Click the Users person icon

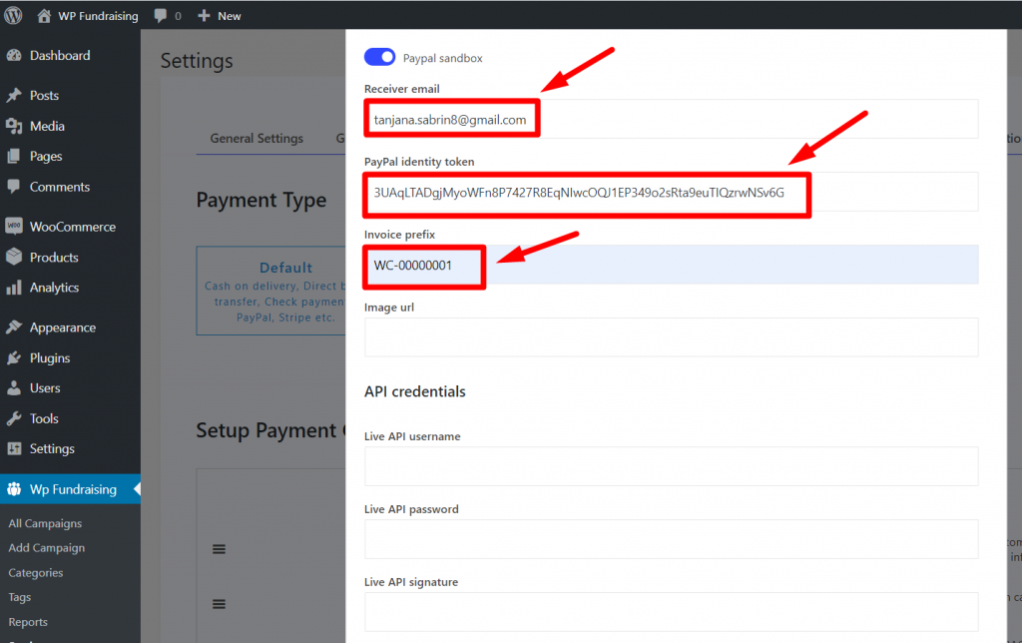tap(14, 388)
